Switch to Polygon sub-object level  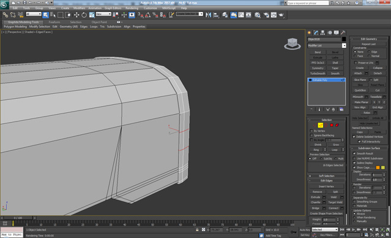tap(332, 125)
